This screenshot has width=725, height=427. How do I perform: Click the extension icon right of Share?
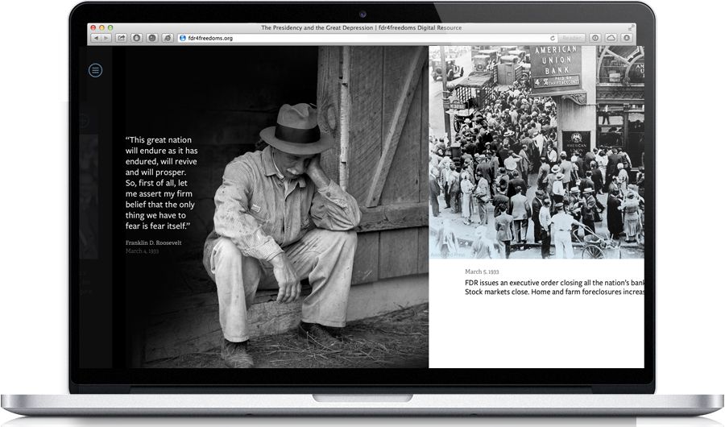pos(136,38)
